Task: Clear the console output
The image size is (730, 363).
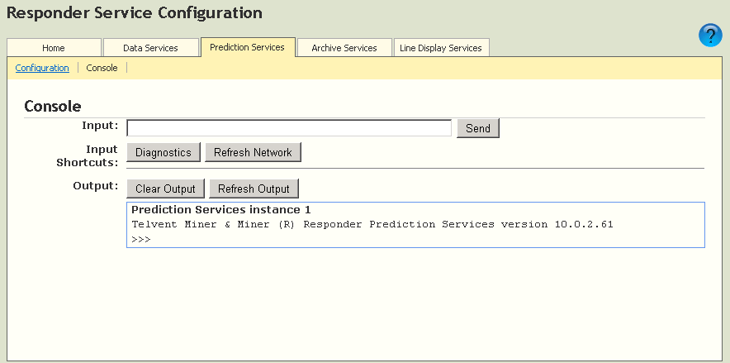Action: point(165,189)
